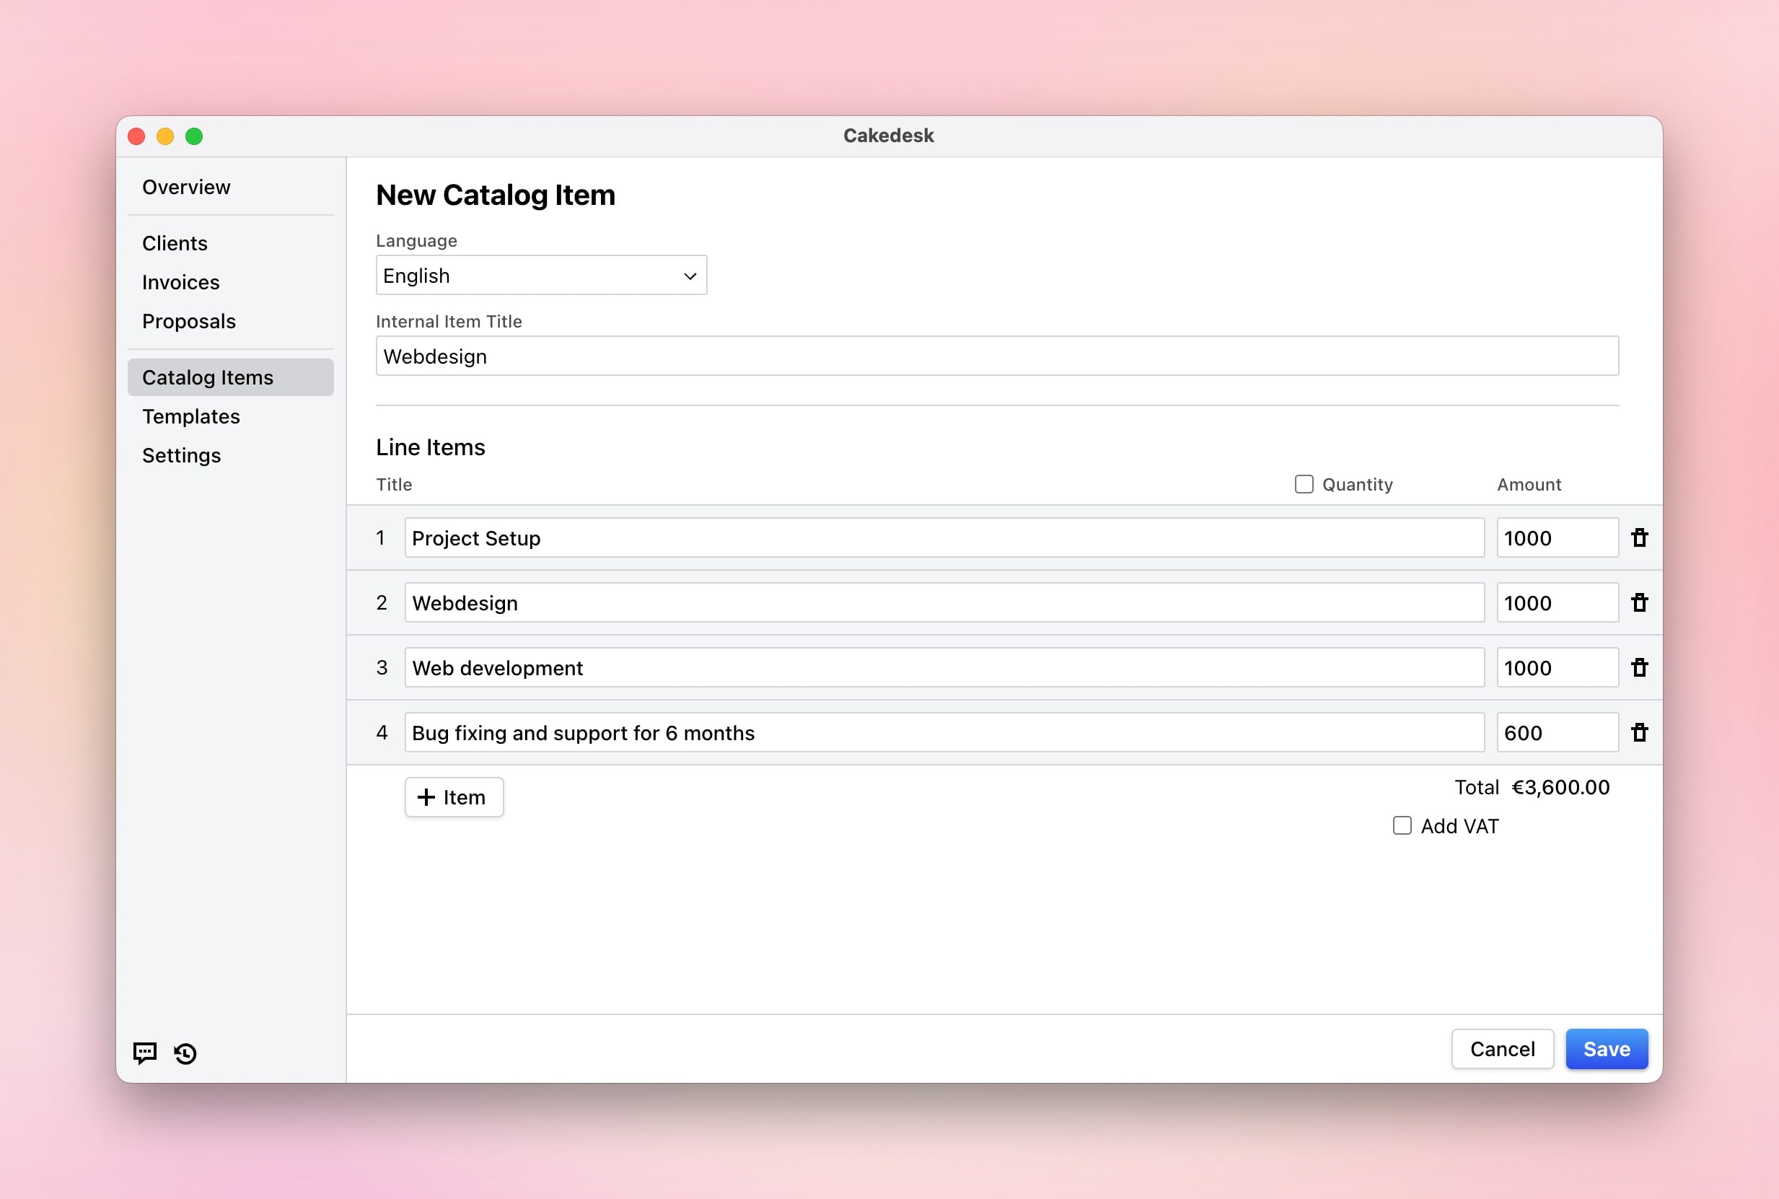1779x1199 pixels.
Task: Add a new line with + Item
Action: point(453,796)
